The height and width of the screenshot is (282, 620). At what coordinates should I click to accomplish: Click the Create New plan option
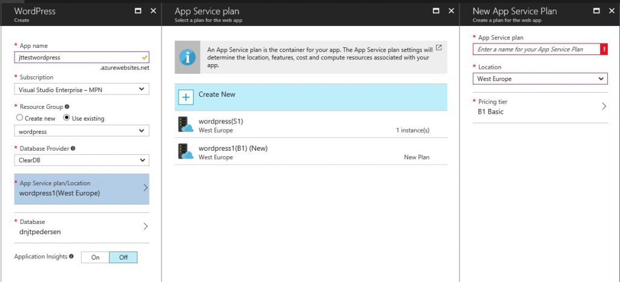[311, 97]
